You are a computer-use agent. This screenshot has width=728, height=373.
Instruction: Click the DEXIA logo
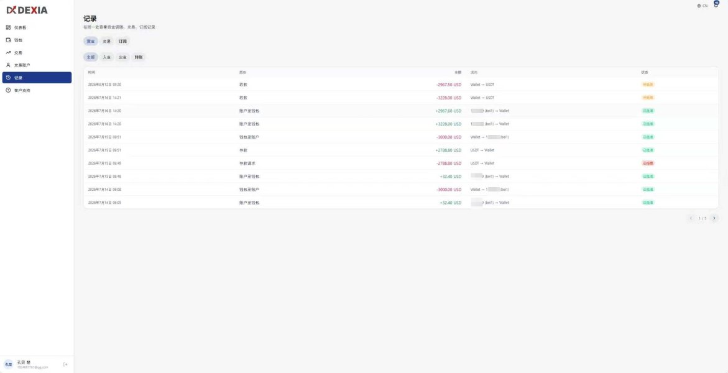click(x=27, y=10)
